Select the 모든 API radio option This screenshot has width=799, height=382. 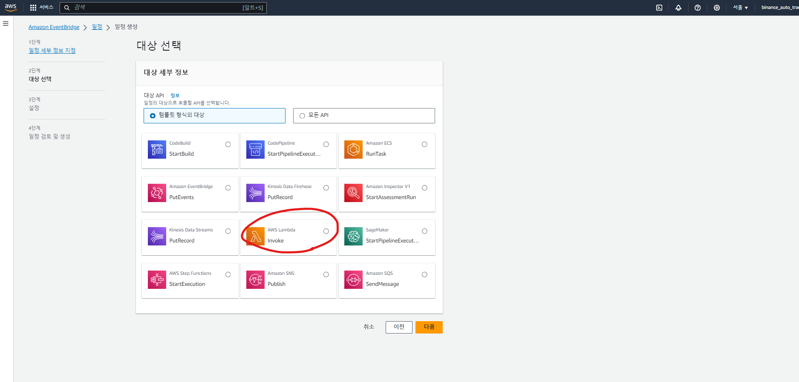(302, 116)
